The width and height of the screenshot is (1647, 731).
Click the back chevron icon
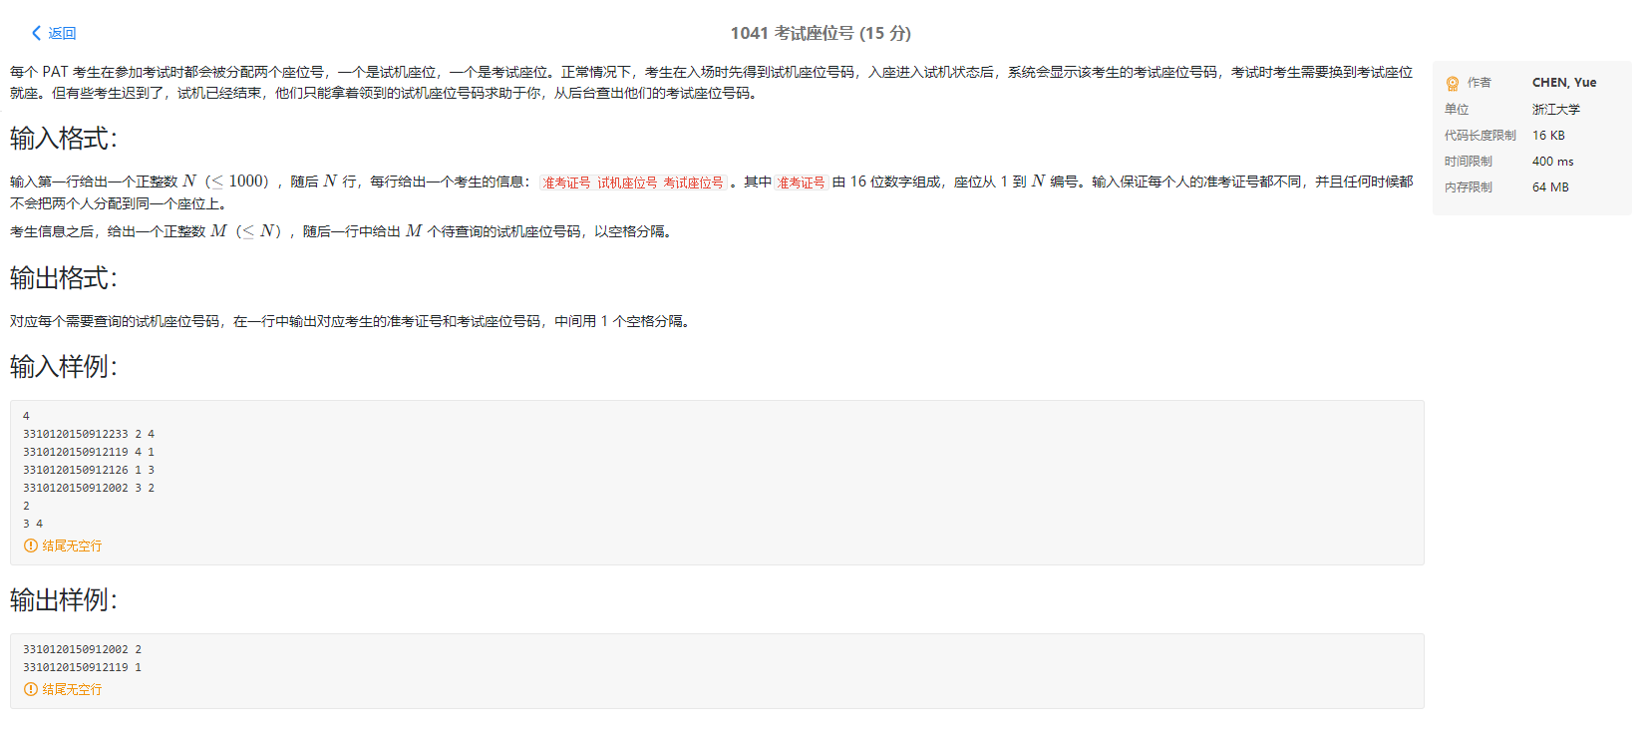pos(37,33)
